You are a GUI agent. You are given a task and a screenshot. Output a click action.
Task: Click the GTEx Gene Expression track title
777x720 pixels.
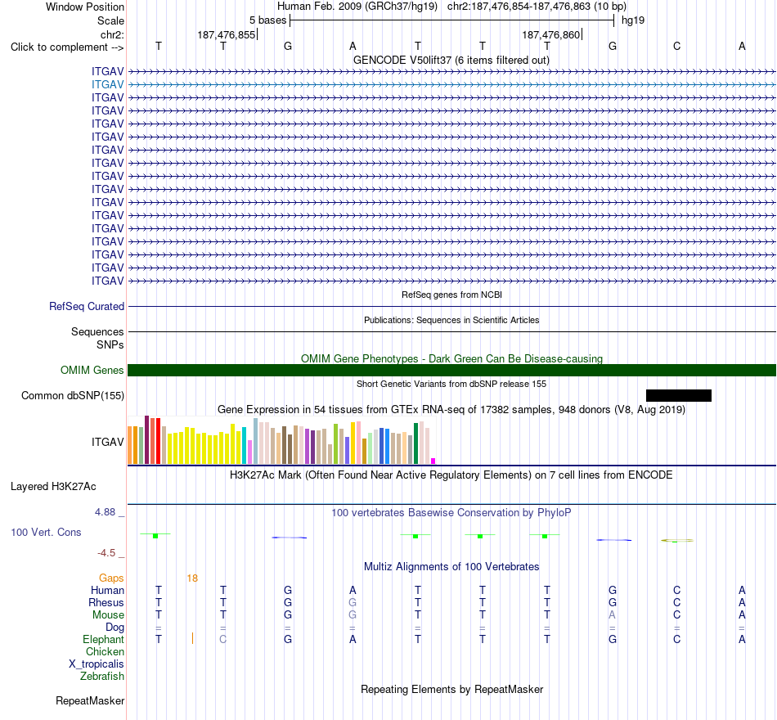(x=451, y=410)
